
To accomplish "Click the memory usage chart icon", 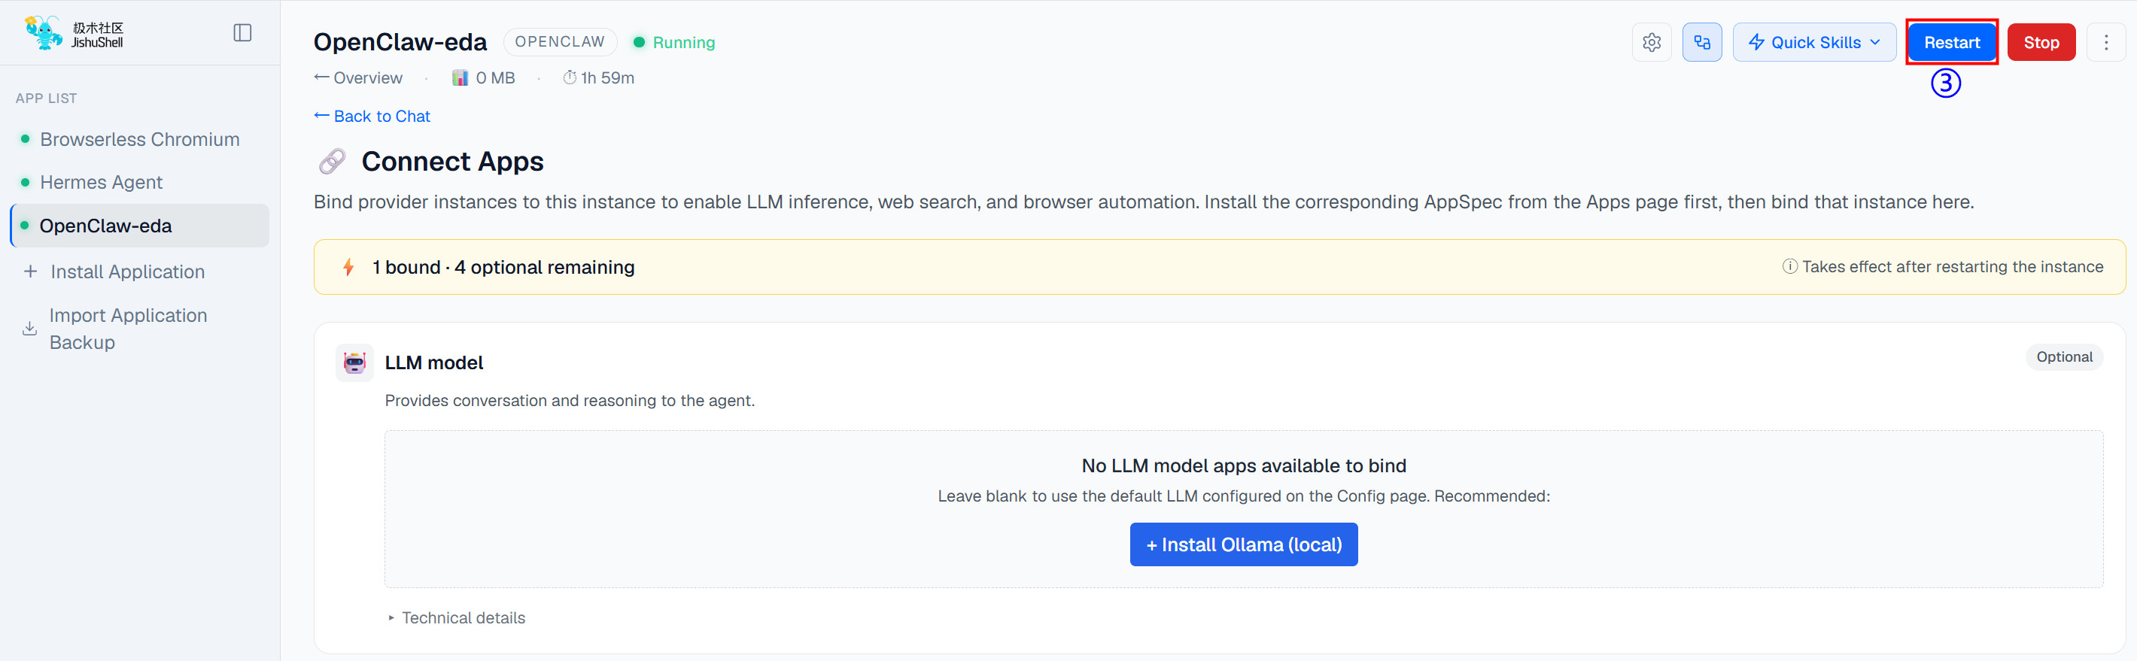I will pyautogui.click(x=460, y=78).
